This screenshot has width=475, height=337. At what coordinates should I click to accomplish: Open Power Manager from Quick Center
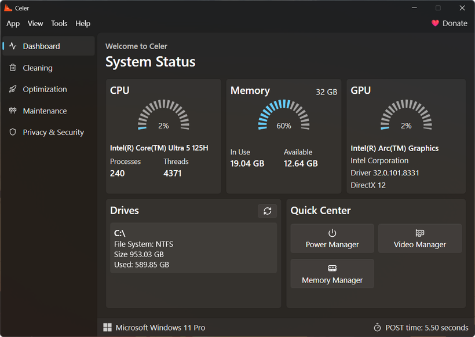point(332,238)
